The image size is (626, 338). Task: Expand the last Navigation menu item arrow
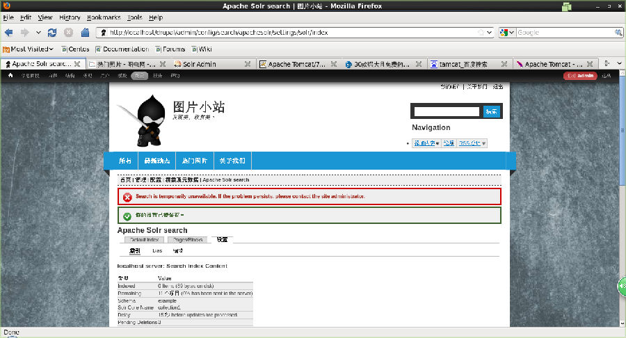coord(484,143)
